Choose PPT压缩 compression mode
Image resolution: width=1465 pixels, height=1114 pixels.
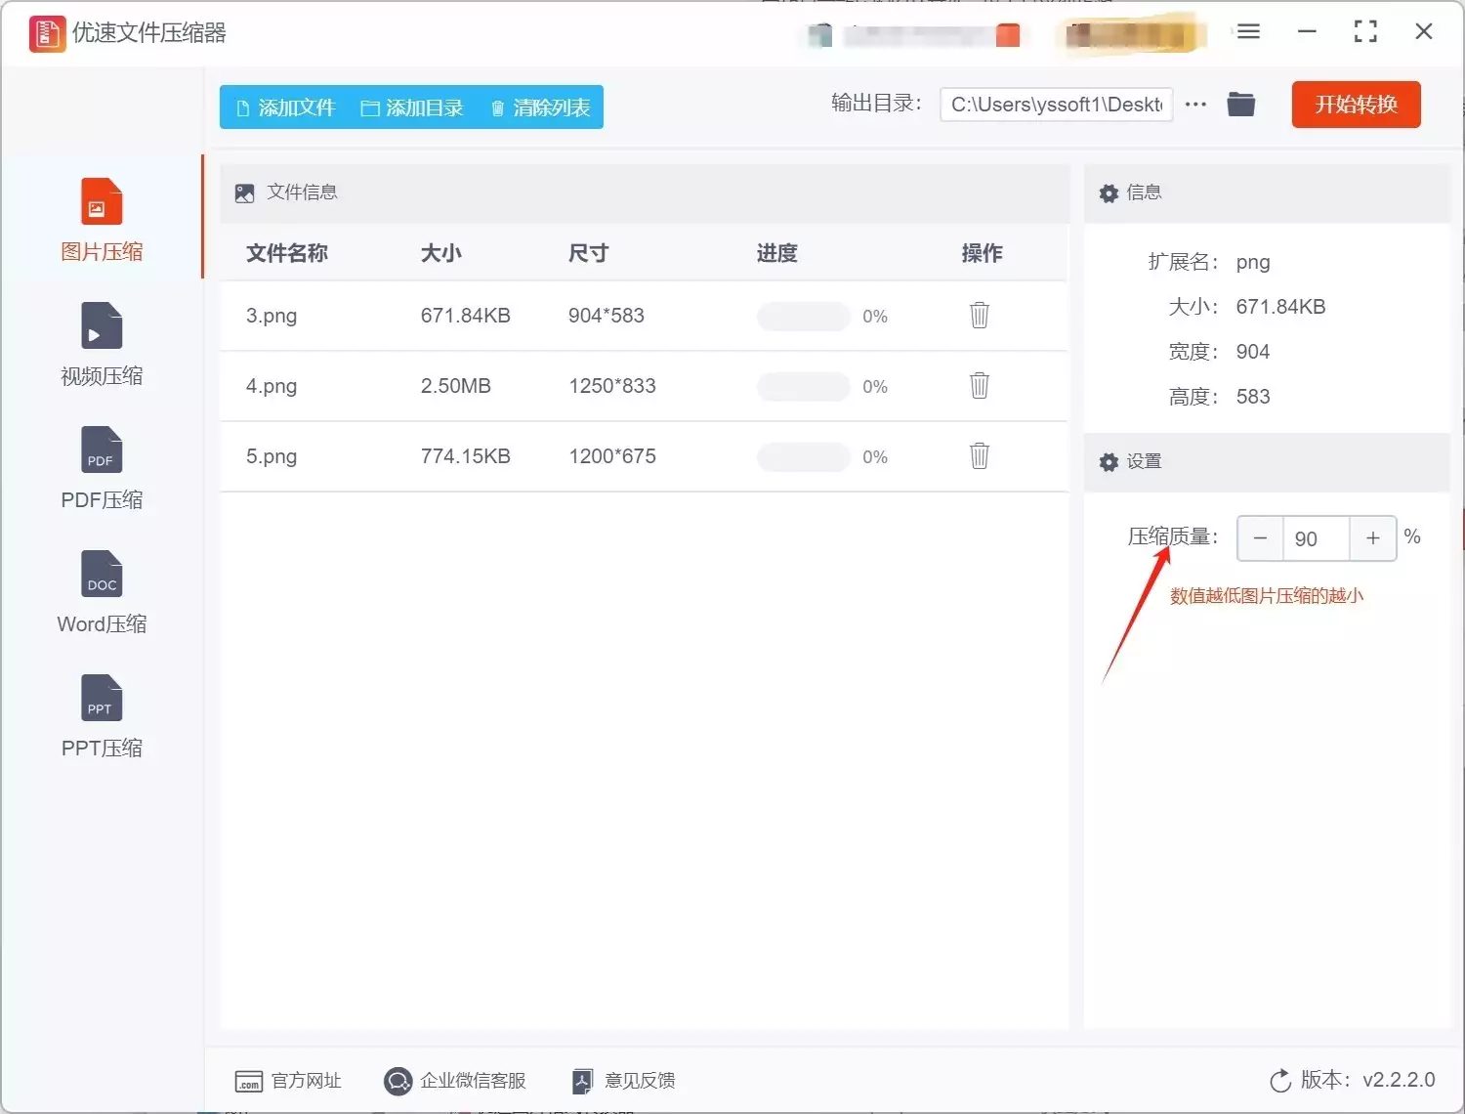click(102, 716)
